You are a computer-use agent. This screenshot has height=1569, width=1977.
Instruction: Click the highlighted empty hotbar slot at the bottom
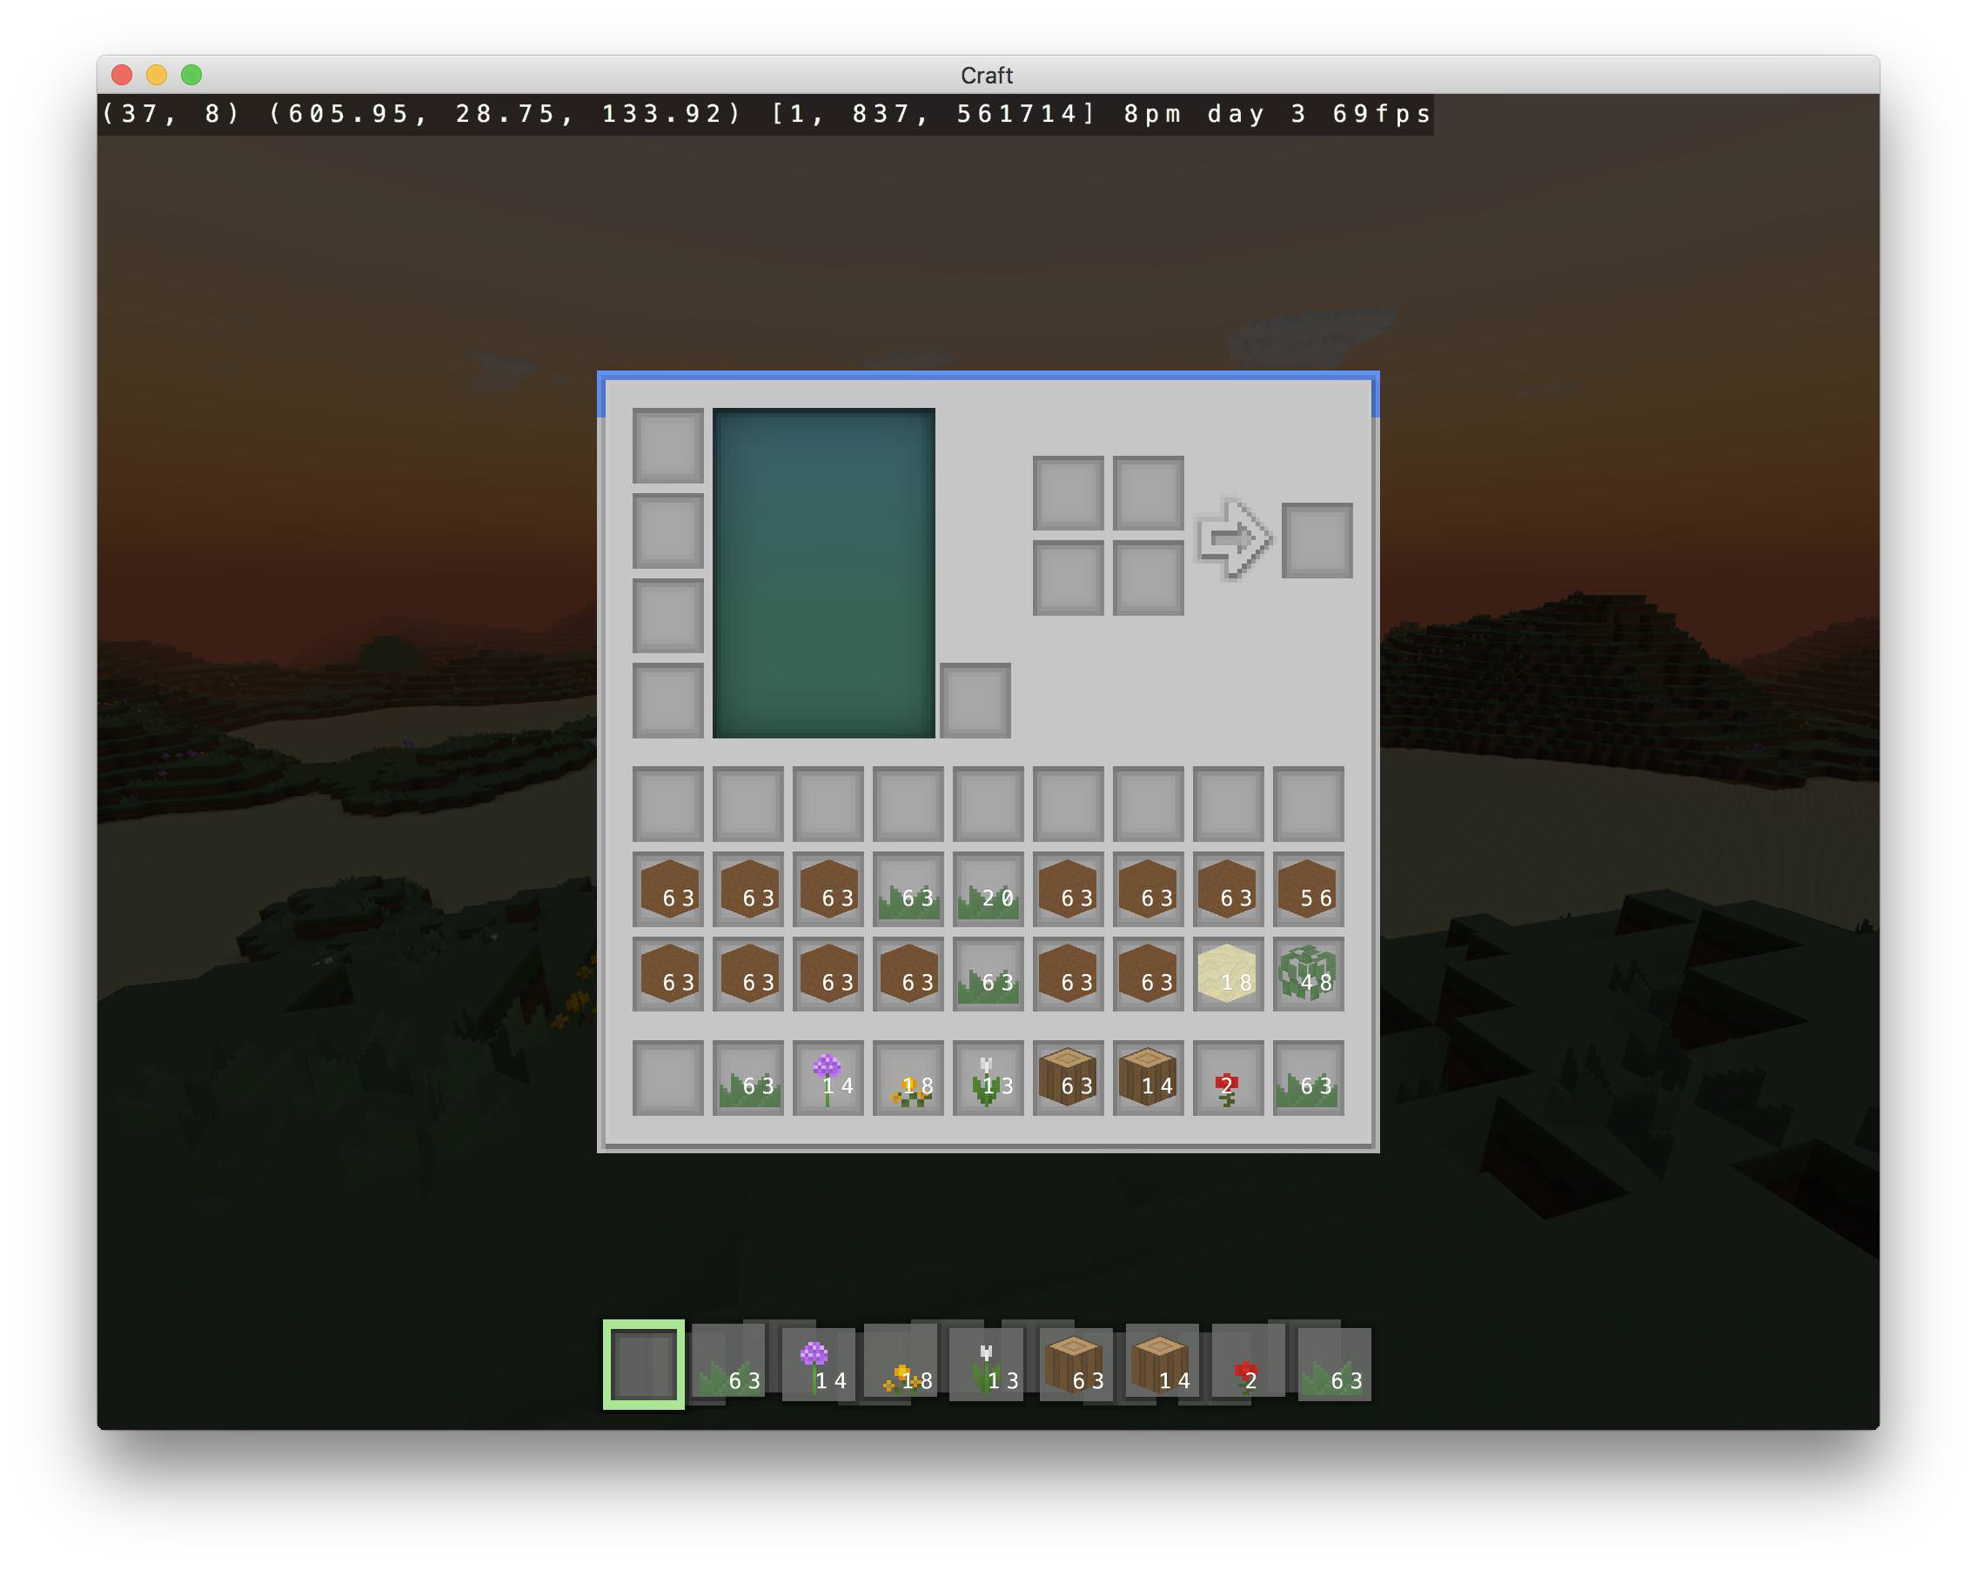click(643, 1365)
